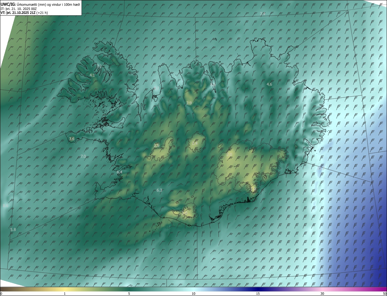Screen dimensions: 387x296
Task: Click the 0 label starting the color scale
Action: (x=1, y=294)
